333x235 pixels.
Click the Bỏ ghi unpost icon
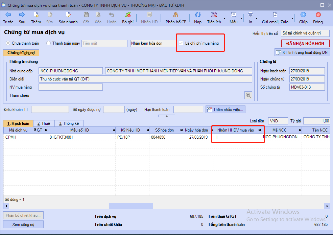(x=128, y=15)
